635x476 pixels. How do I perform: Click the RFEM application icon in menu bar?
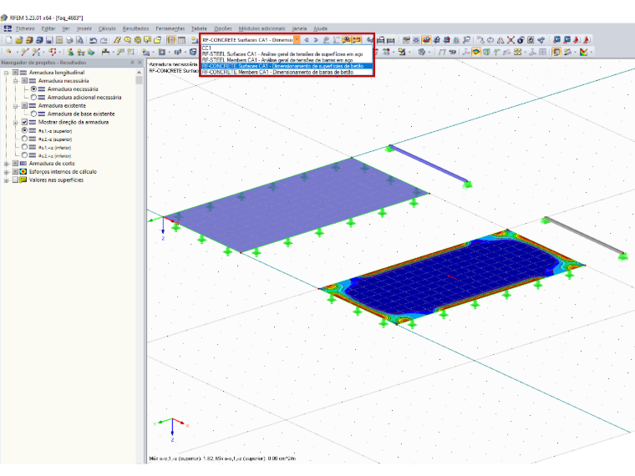click(x=8, y=28)
